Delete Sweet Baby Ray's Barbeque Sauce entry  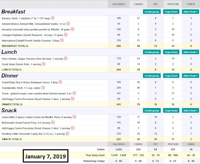pyautogui.click(x=60, y=82)
